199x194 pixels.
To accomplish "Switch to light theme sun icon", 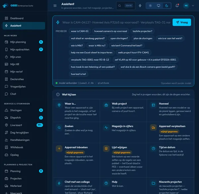I will tap(150, 6).
